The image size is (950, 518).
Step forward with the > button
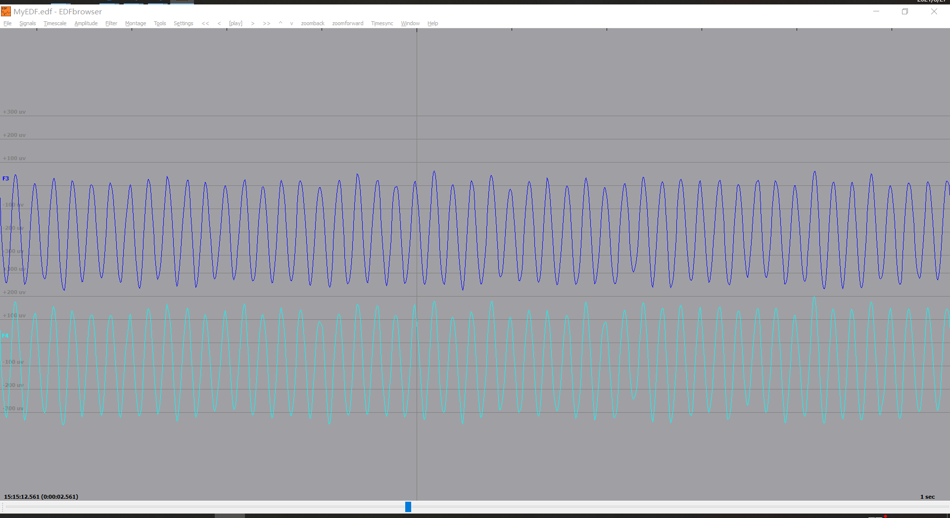pos(253,23)
